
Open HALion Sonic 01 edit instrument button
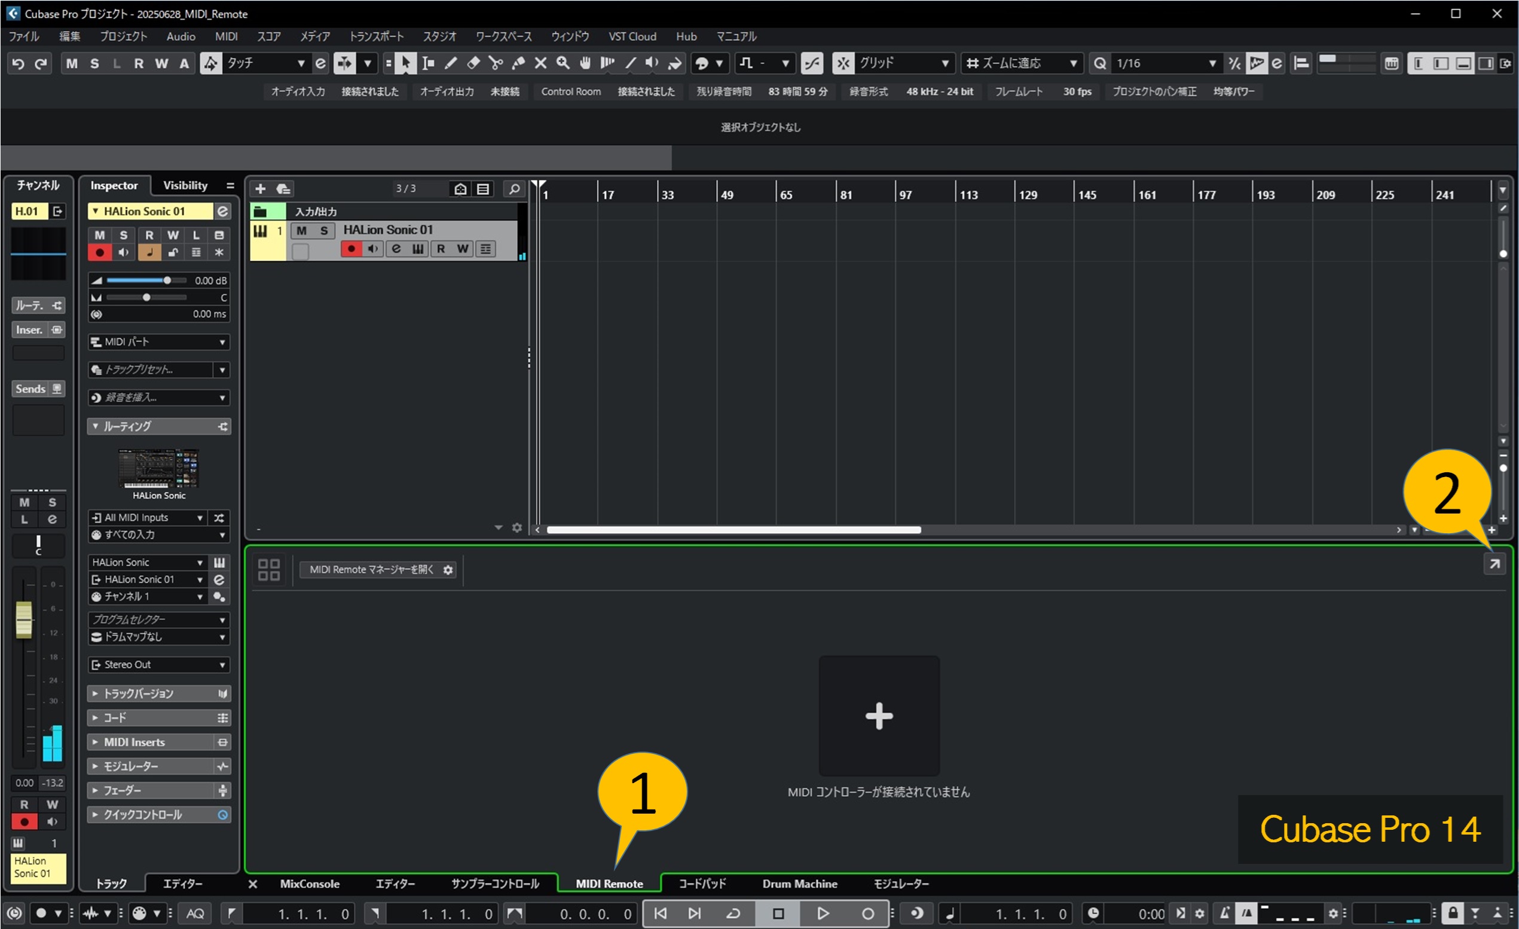click(396, 249)
